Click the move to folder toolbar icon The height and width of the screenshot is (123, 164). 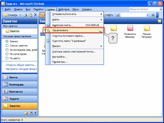pos(31,15)
